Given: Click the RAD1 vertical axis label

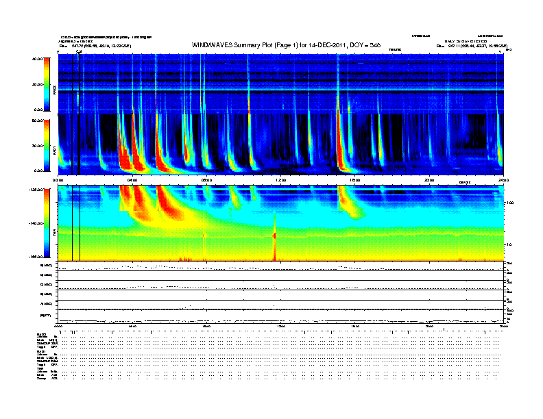Looking at the screenshot, I should 54,151.
